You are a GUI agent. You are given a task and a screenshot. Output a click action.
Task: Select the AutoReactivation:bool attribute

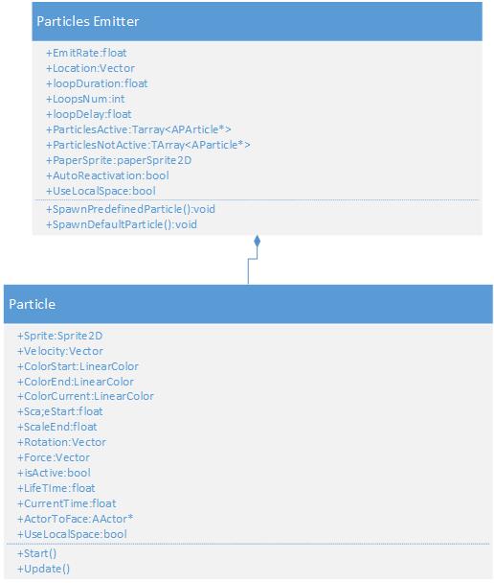pyautogui.click(x=107, y=175)
